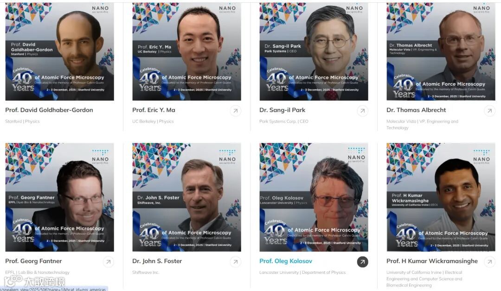Open arrow icon beside Prof. Eric Y. Ma

[x=236, y=111]
